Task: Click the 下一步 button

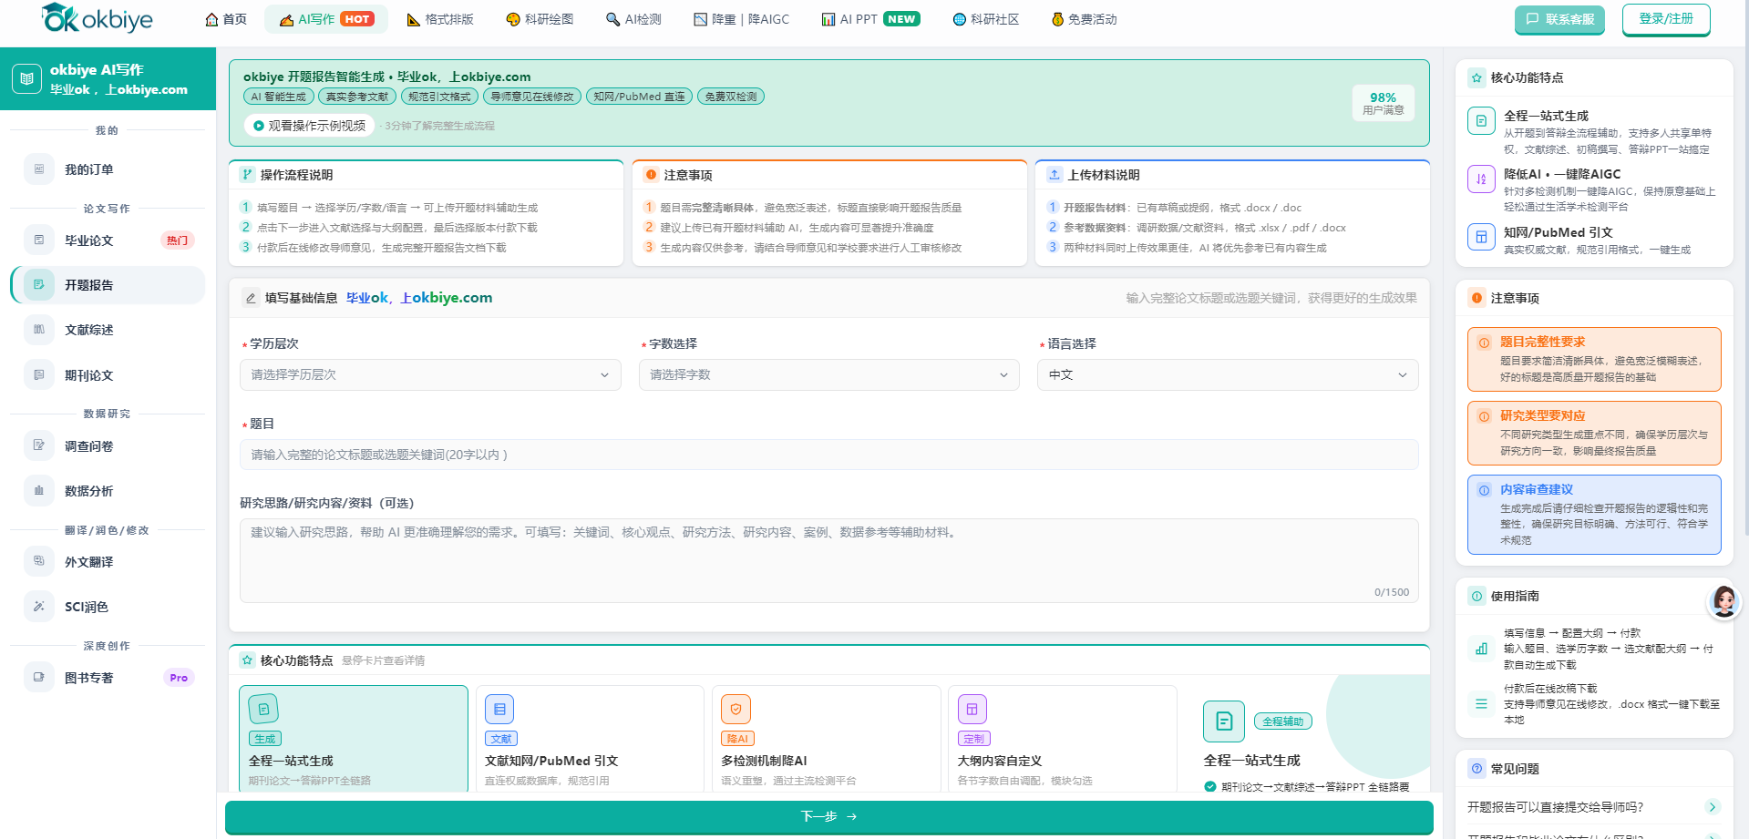Action: [x=828, y=816]
